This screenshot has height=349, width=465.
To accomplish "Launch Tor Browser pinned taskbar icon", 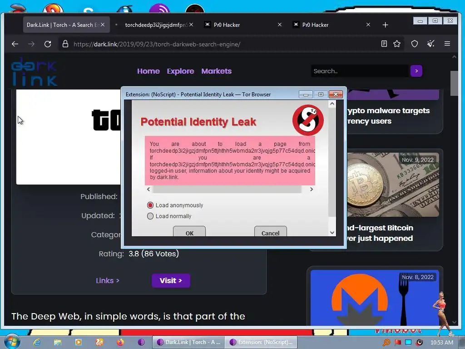I will (x=141, y=342).
